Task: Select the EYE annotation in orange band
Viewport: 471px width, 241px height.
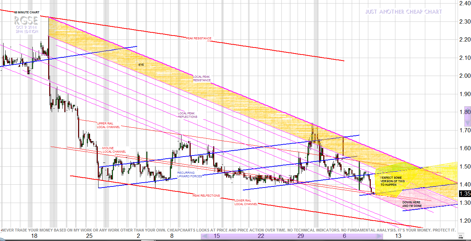Action: [141, 65]
